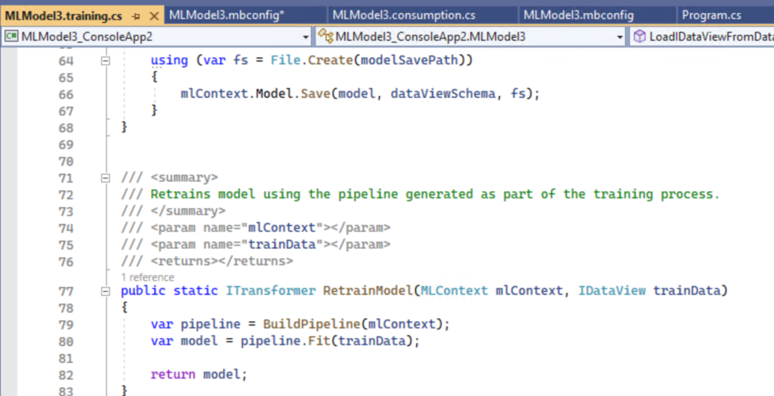Collapse the using block at line 64
774x396 pixels.
(104, 61)
